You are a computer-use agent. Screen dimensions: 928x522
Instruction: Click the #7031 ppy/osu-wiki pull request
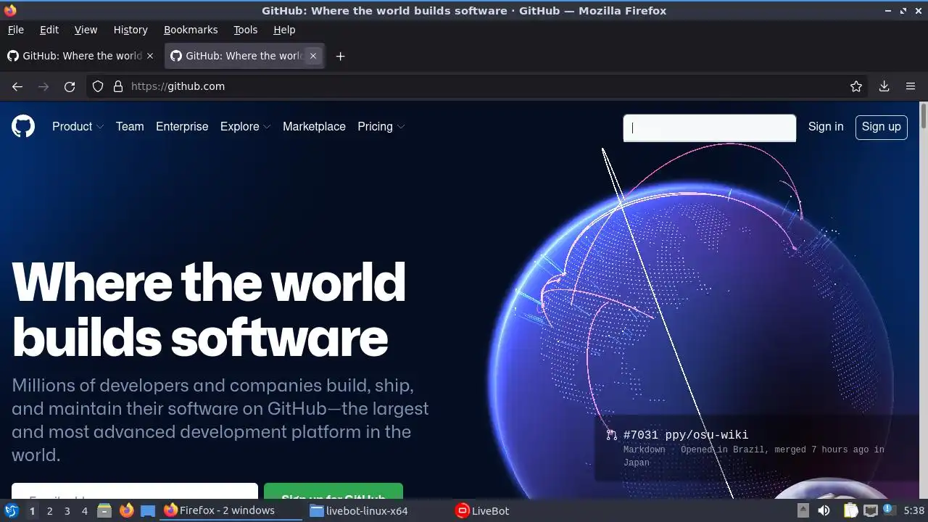point(685,435)
